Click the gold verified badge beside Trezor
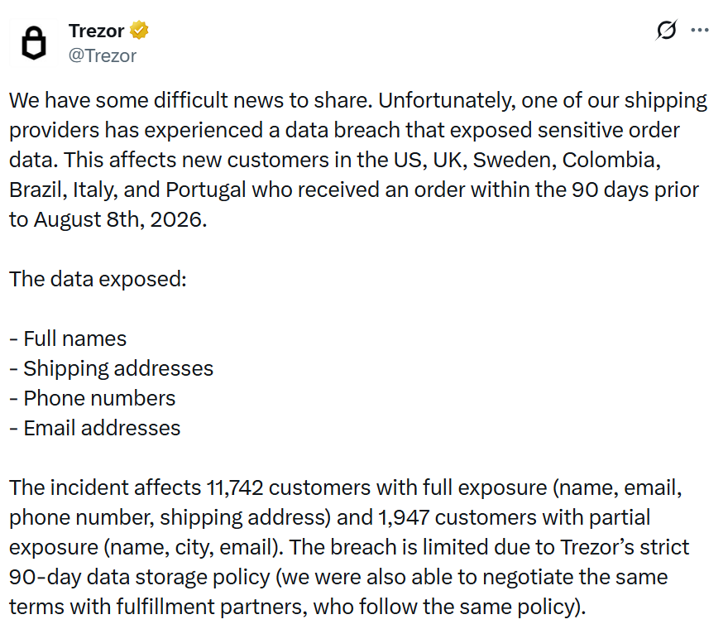The image size is (728, 629). 139,31
